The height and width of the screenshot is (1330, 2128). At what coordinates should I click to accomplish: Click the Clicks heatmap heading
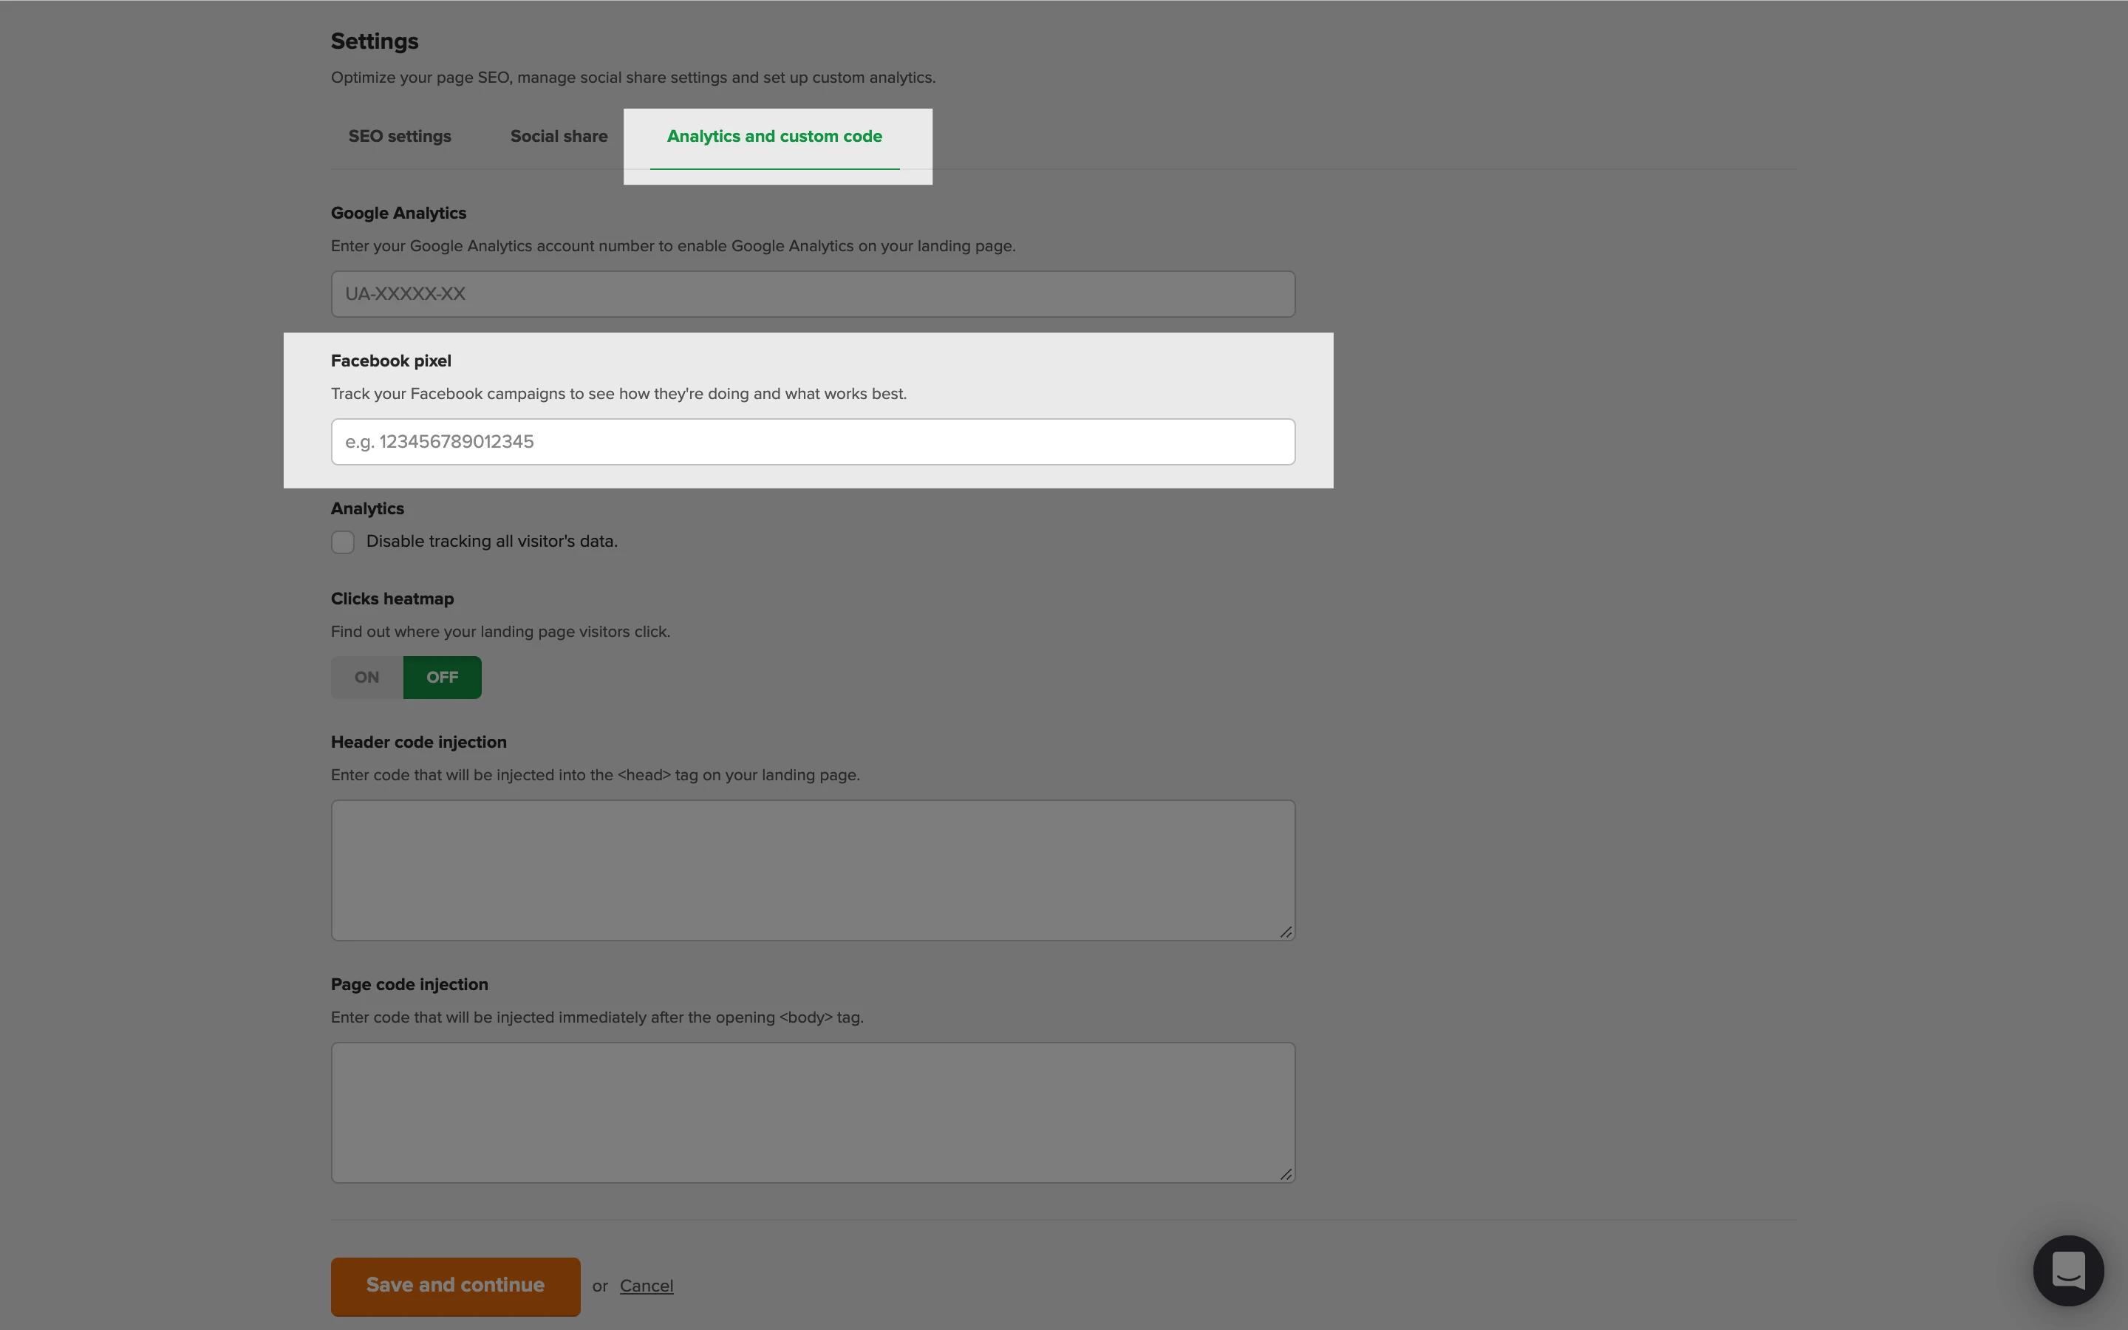pyautogui.click(x=392, y=598)
